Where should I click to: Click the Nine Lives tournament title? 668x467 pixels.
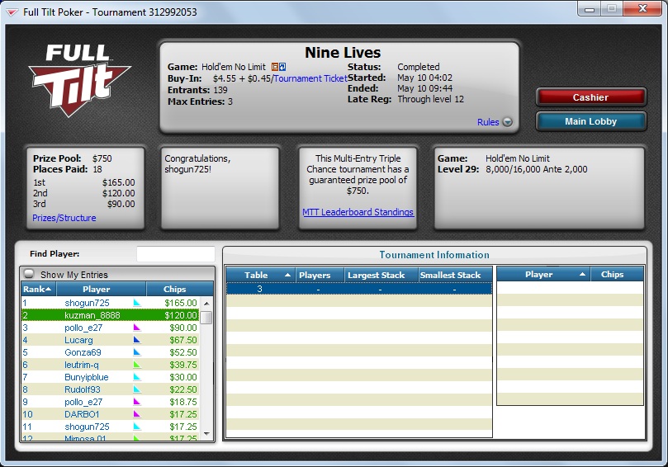tap(343, 52)
